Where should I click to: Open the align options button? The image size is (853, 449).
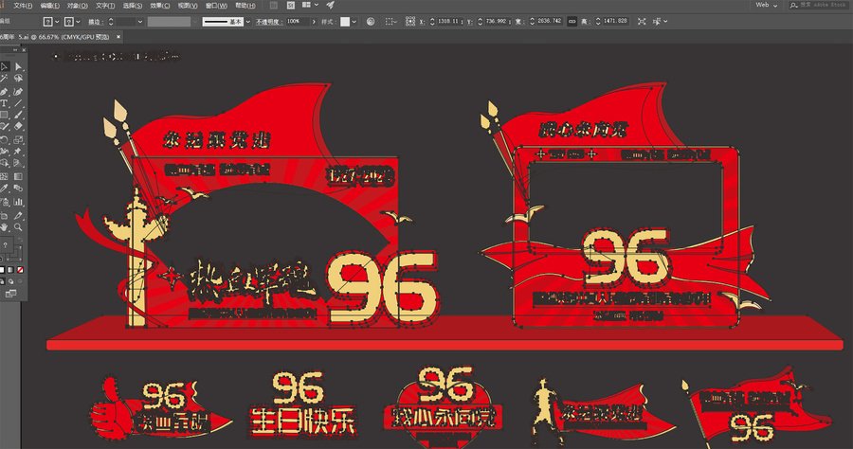tap(390, 22)
